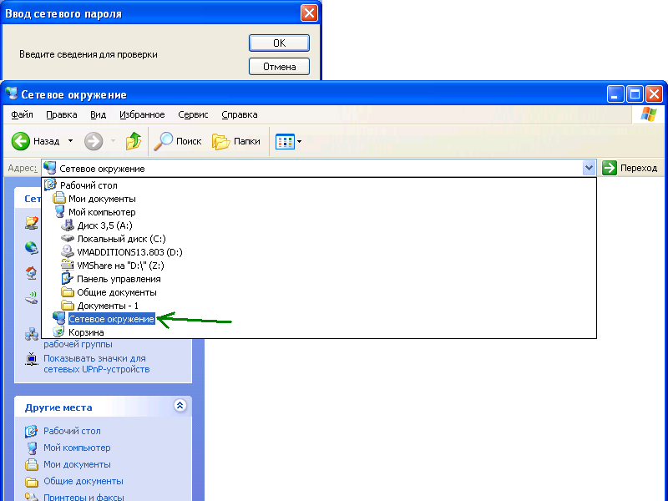Screen dimensions: 668x501
Task: Open the Файл menu
Action: 23,114
